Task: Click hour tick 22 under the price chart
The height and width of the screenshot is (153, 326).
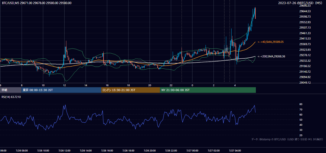Action: coord(171,85)
